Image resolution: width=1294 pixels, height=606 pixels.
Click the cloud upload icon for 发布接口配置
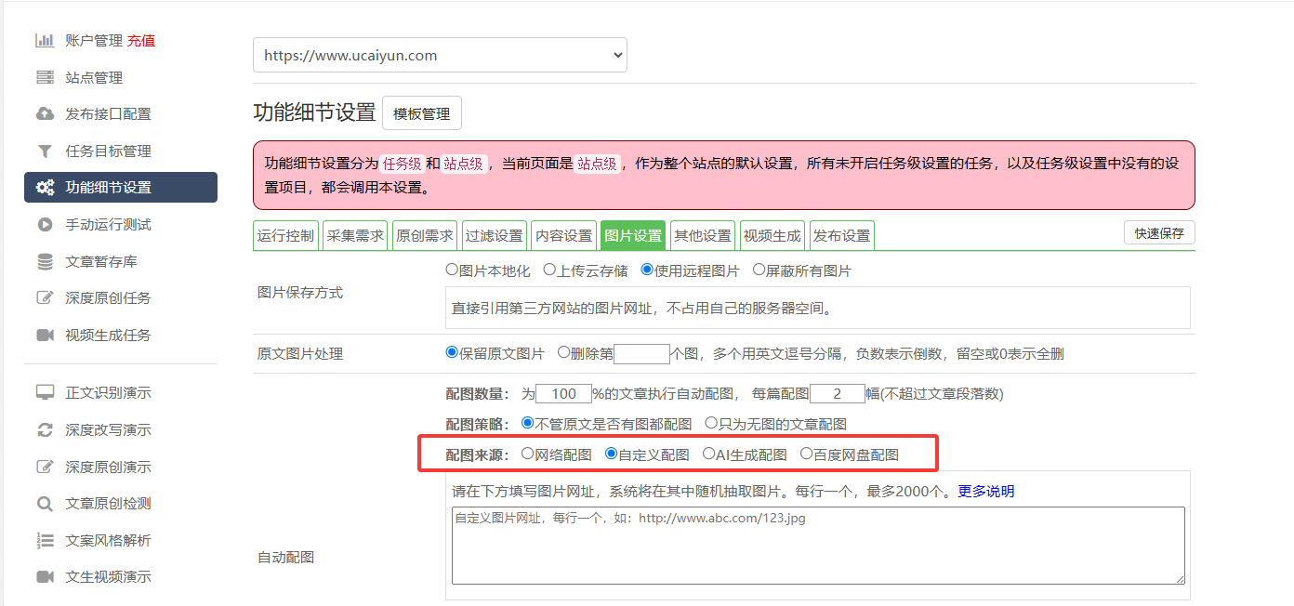[45, 114]
